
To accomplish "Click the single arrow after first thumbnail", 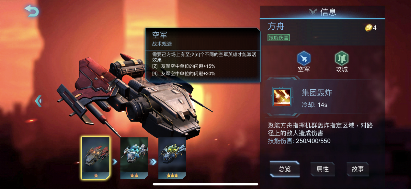I will click(x=115, y=161).
